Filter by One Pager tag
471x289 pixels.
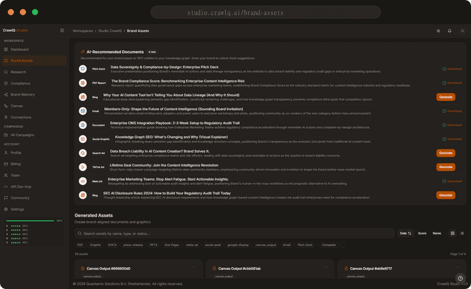pos(171,245)
